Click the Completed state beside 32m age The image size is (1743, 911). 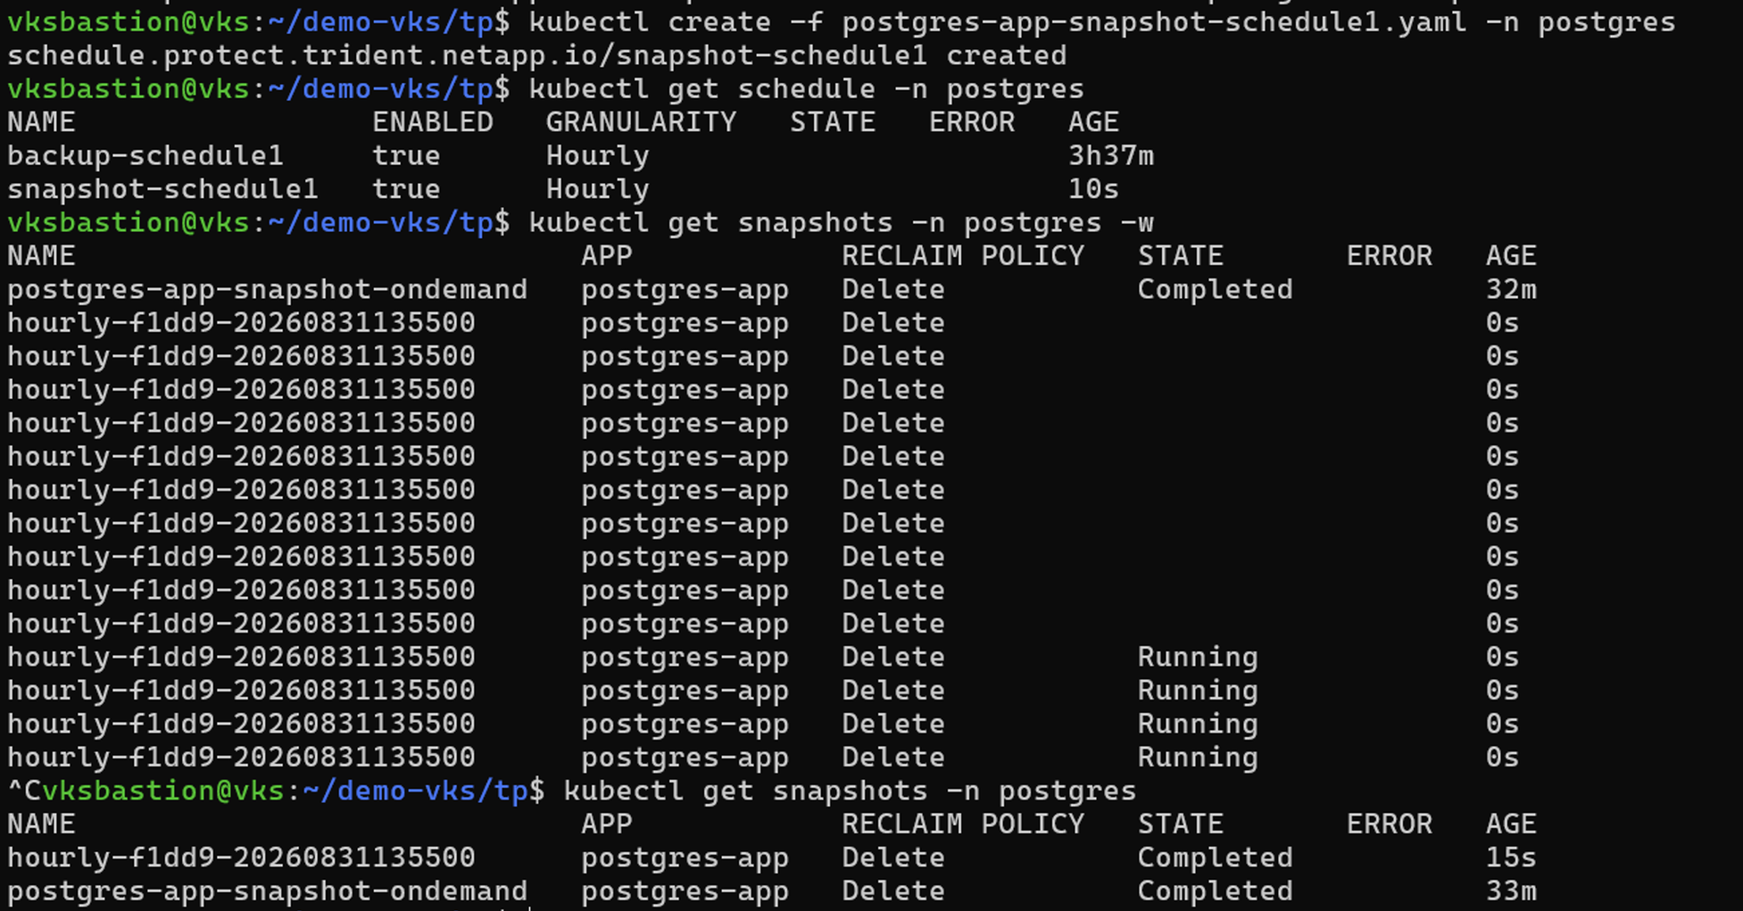point(1215,289)
